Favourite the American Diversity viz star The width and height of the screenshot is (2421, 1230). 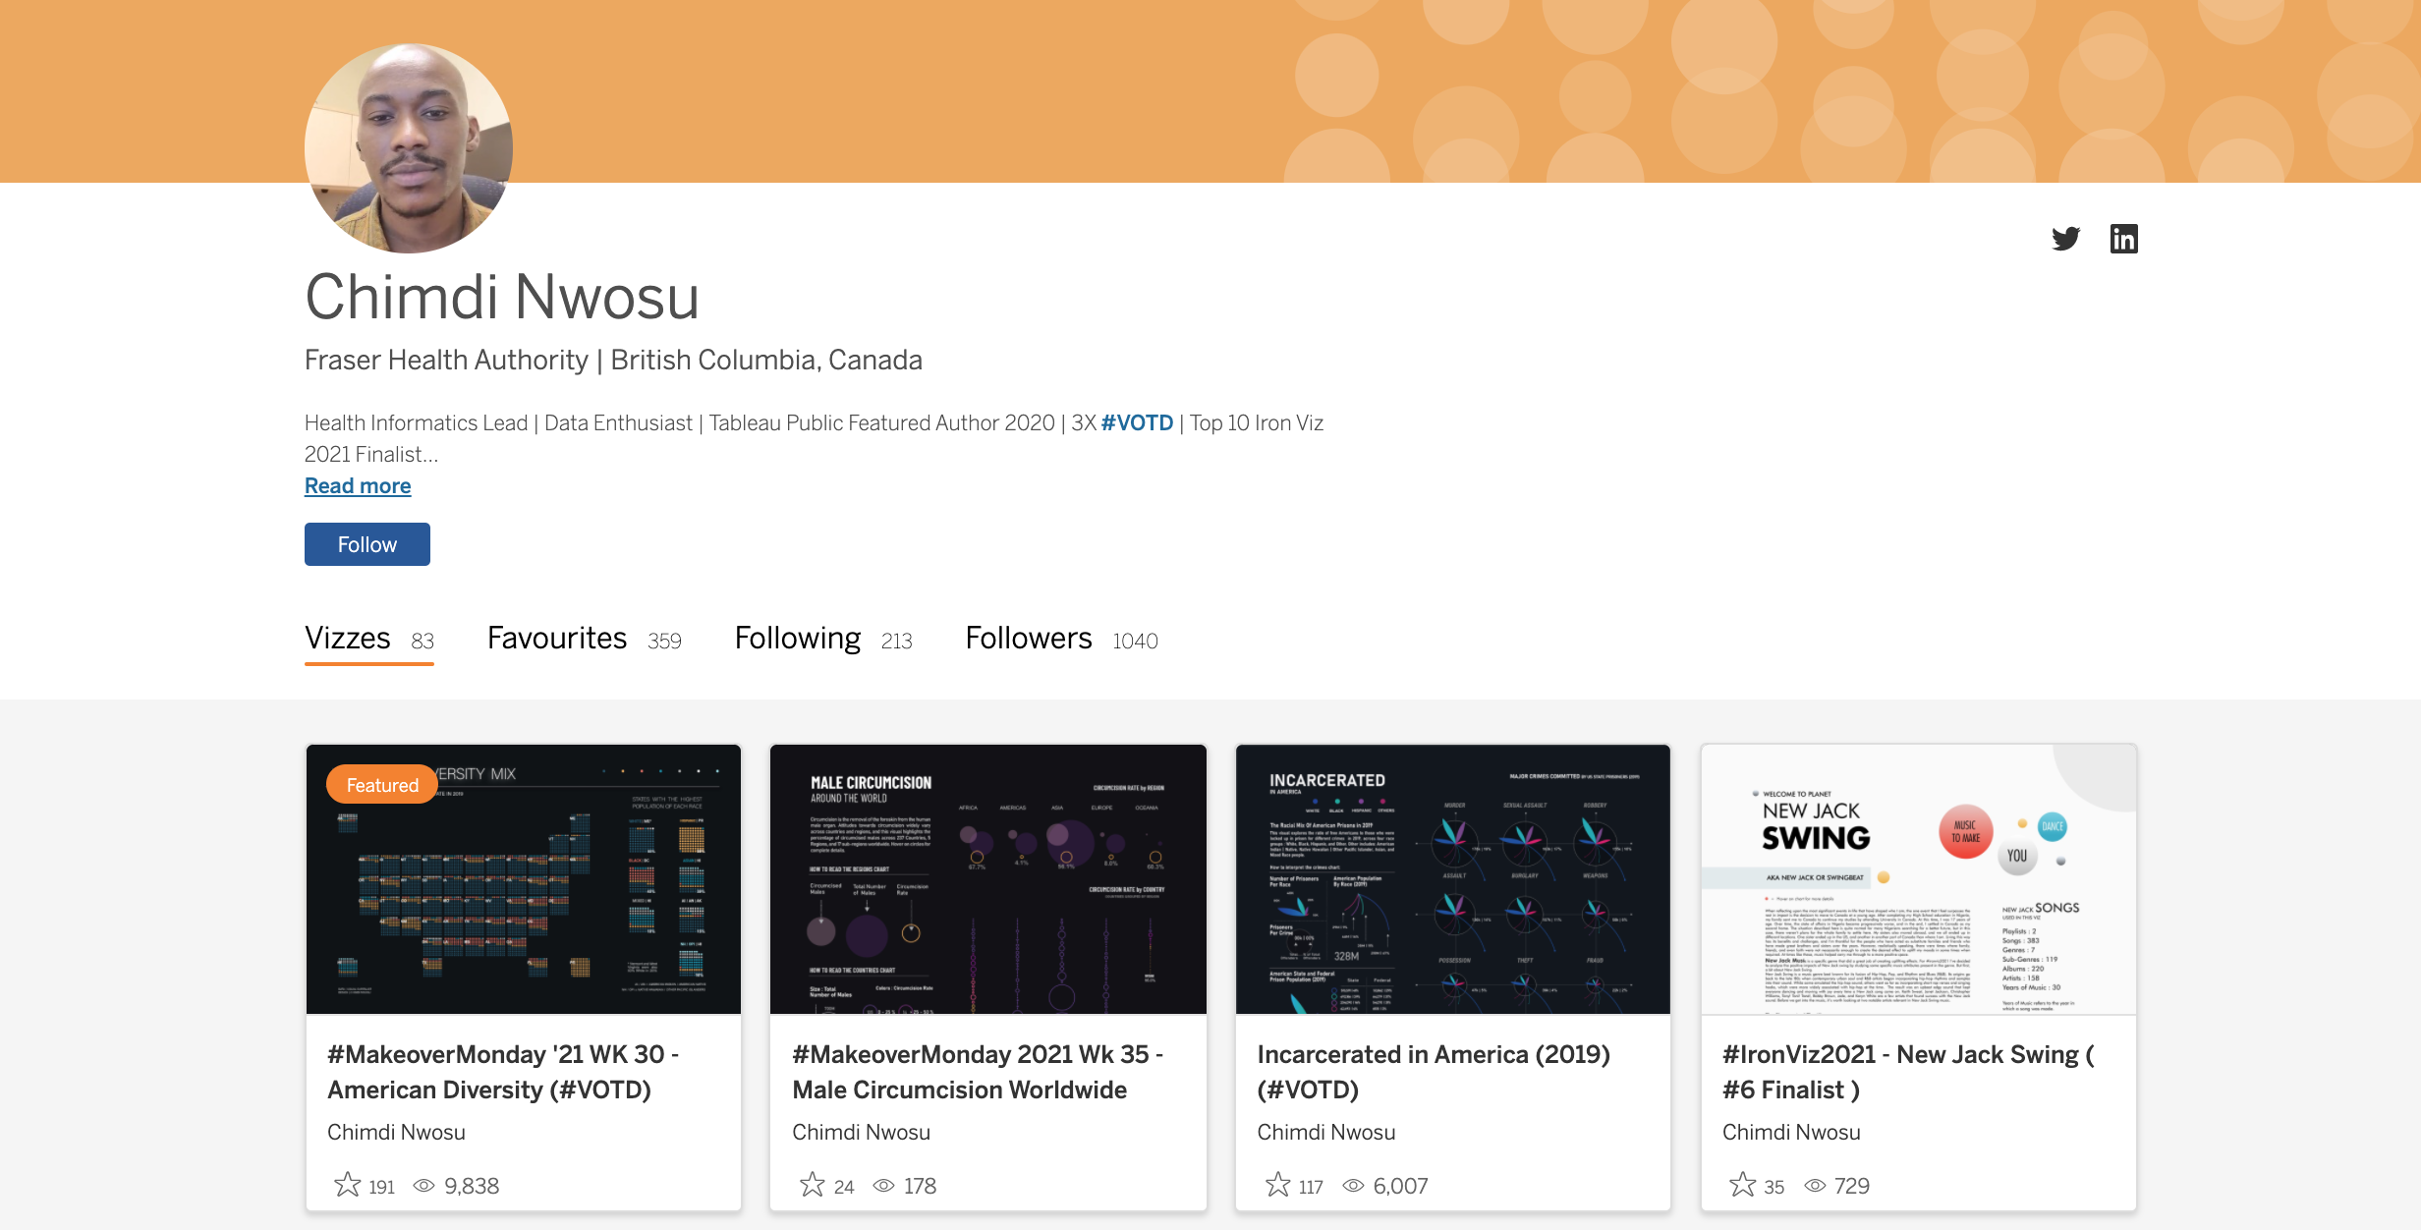point(348,1185)
